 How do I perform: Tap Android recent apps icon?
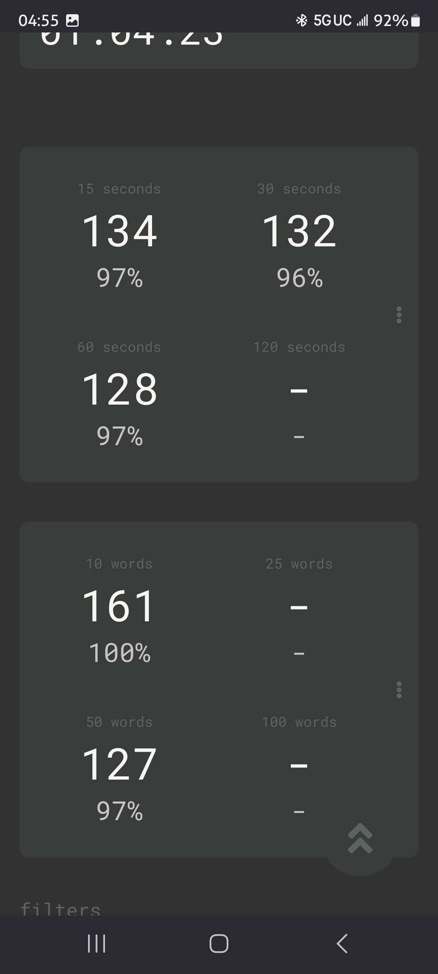click(97, 943)
